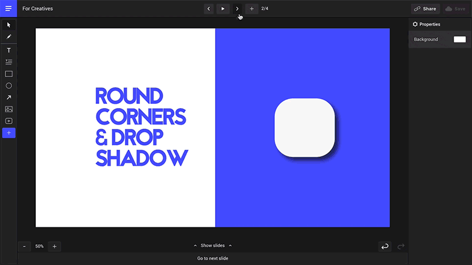This screenshot has width=472, height=265.
Task: Open the Background color swatch
Action: (x=459, y=39)
